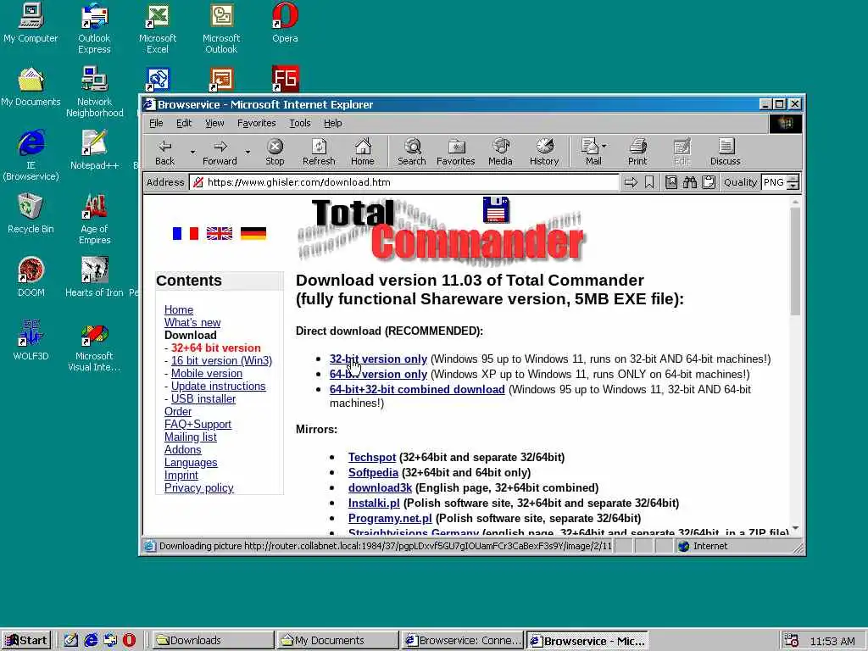
Task: Switch to Browservice: Conne... taskbar window
Action: coord(462,640)
